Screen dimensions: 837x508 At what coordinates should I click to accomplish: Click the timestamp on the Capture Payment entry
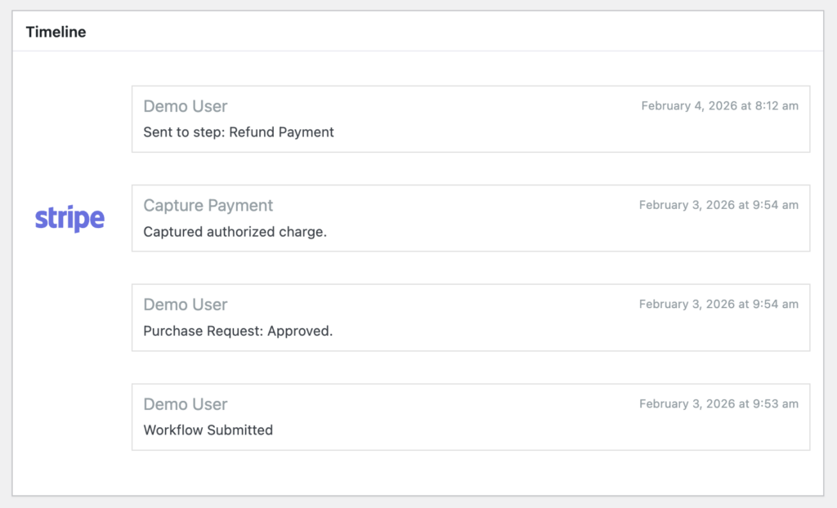tap(718, 205)
